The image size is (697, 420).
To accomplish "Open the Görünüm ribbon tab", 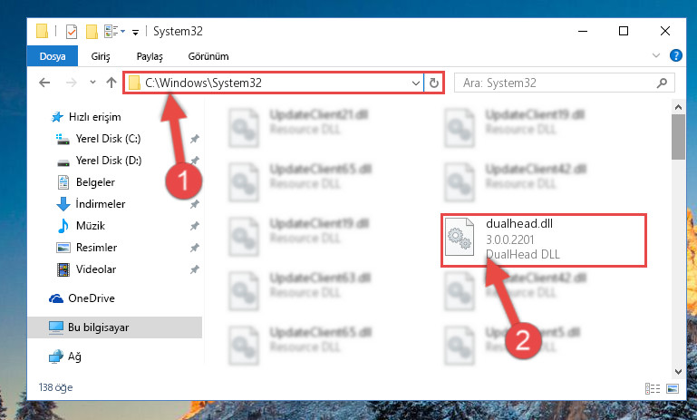I will point(208,56).
